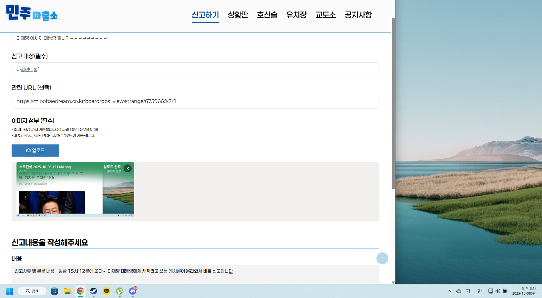Click the 내용 field label
Screen dimensions: 542x298
click(17, 259)
